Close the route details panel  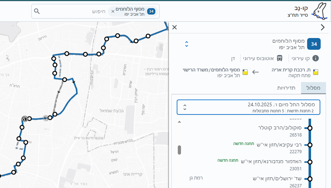(x=175, y=27)
